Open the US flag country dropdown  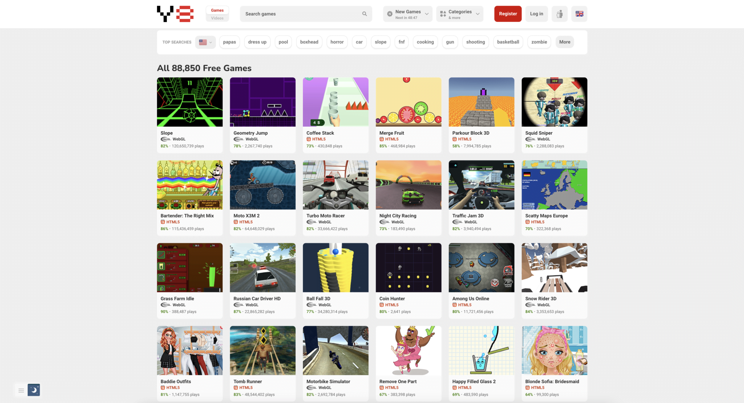pos(205,42)
